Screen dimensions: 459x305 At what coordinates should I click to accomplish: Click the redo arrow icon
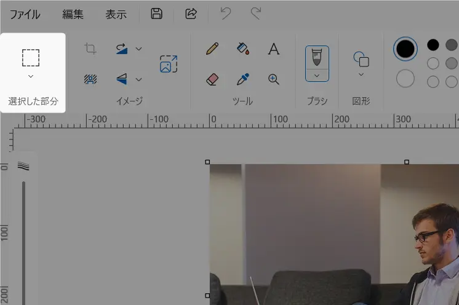(255, 14)
